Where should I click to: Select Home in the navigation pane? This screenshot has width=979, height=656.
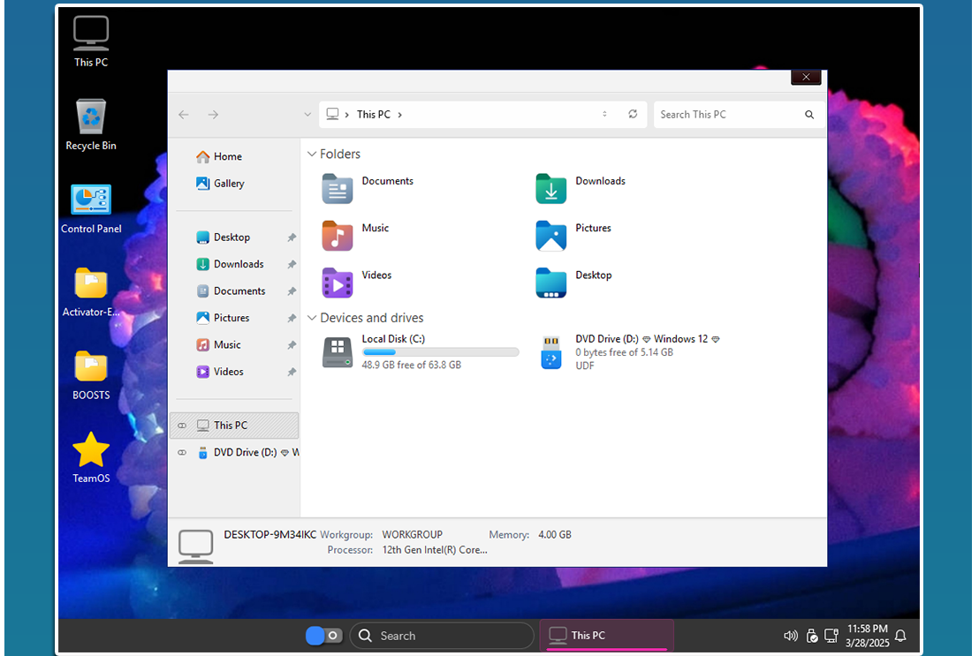227,156
